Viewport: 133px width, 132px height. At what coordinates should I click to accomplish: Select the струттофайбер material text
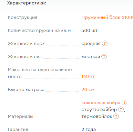pos(99,110)
